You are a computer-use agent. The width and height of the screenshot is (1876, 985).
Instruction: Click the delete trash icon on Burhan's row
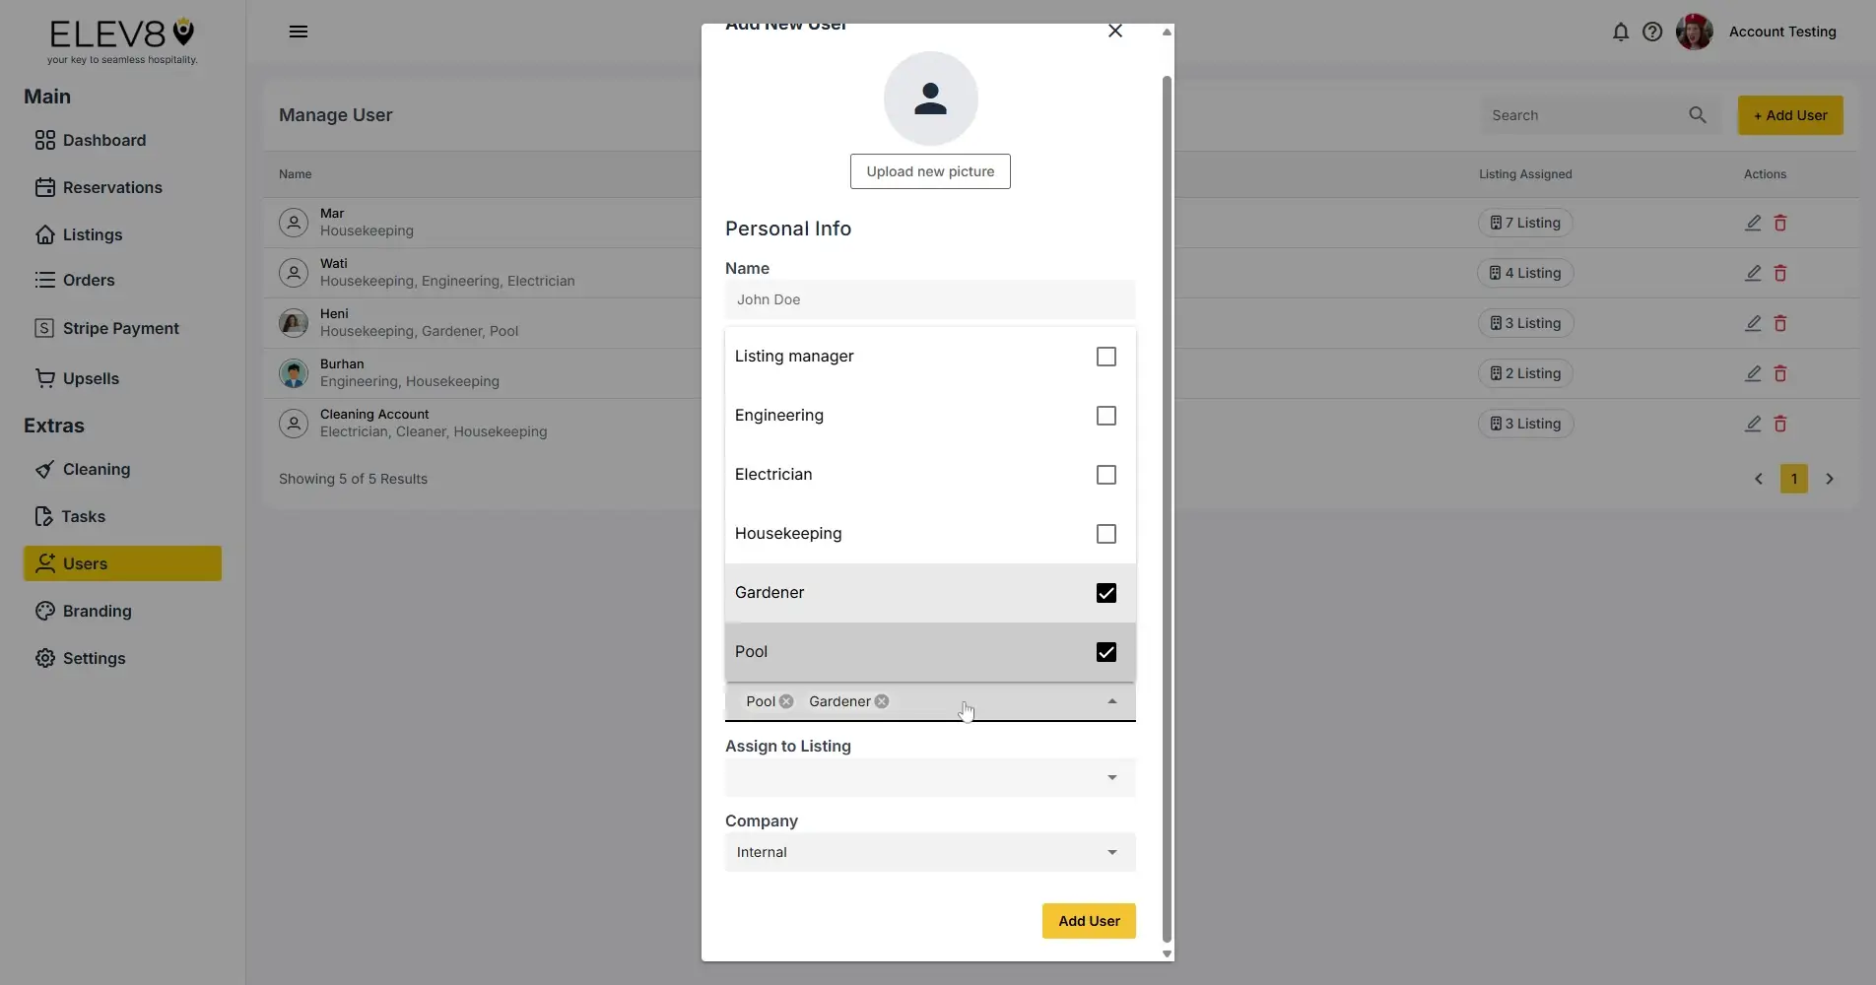(x=1780, y=373)
